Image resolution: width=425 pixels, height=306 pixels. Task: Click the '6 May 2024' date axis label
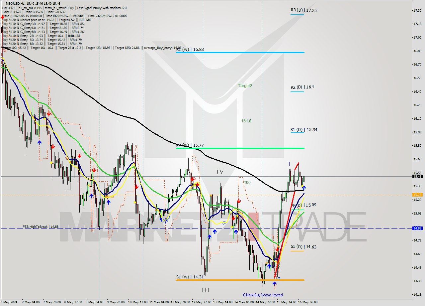coord(9,302)
